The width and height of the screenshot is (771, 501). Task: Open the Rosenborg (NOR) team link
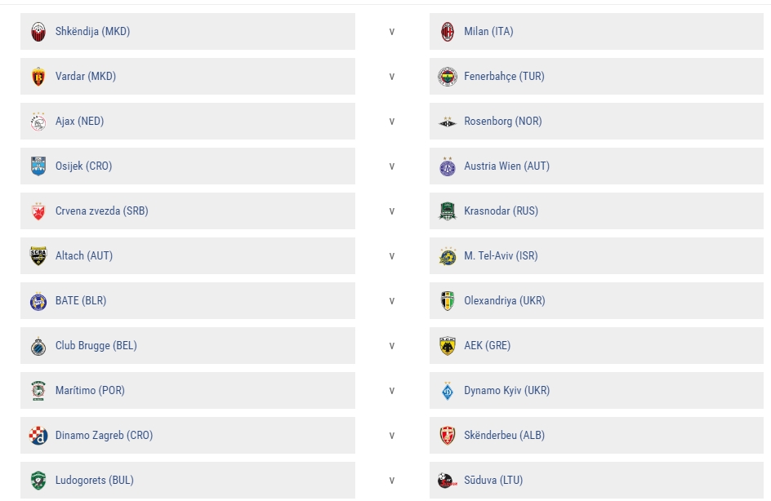point(503,122)
